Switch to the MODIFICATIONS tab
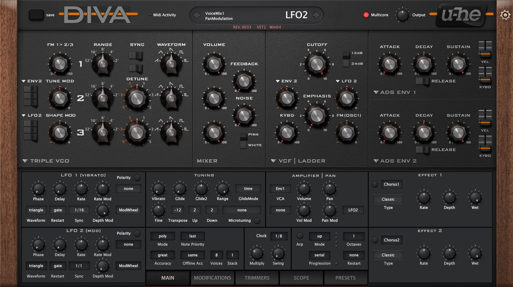This screenshot has height=287, width=513. [x=213, y=278]
